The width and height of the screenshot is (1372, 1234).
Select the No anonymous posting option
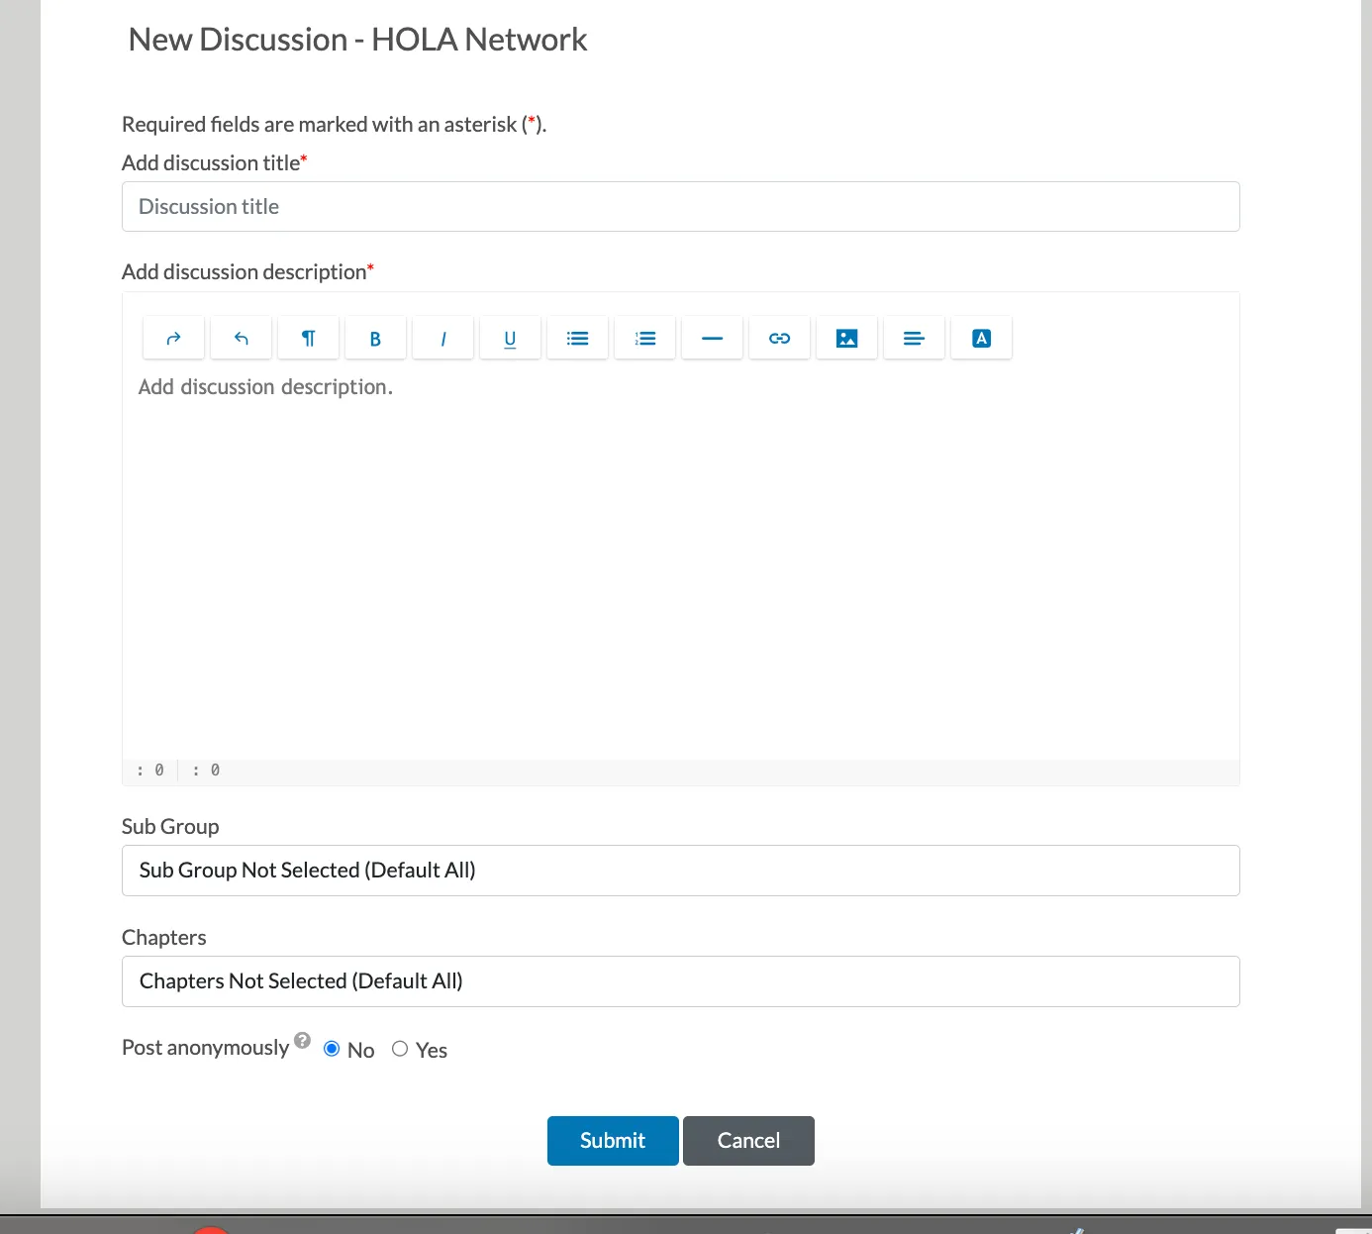tap(332, 1049)
